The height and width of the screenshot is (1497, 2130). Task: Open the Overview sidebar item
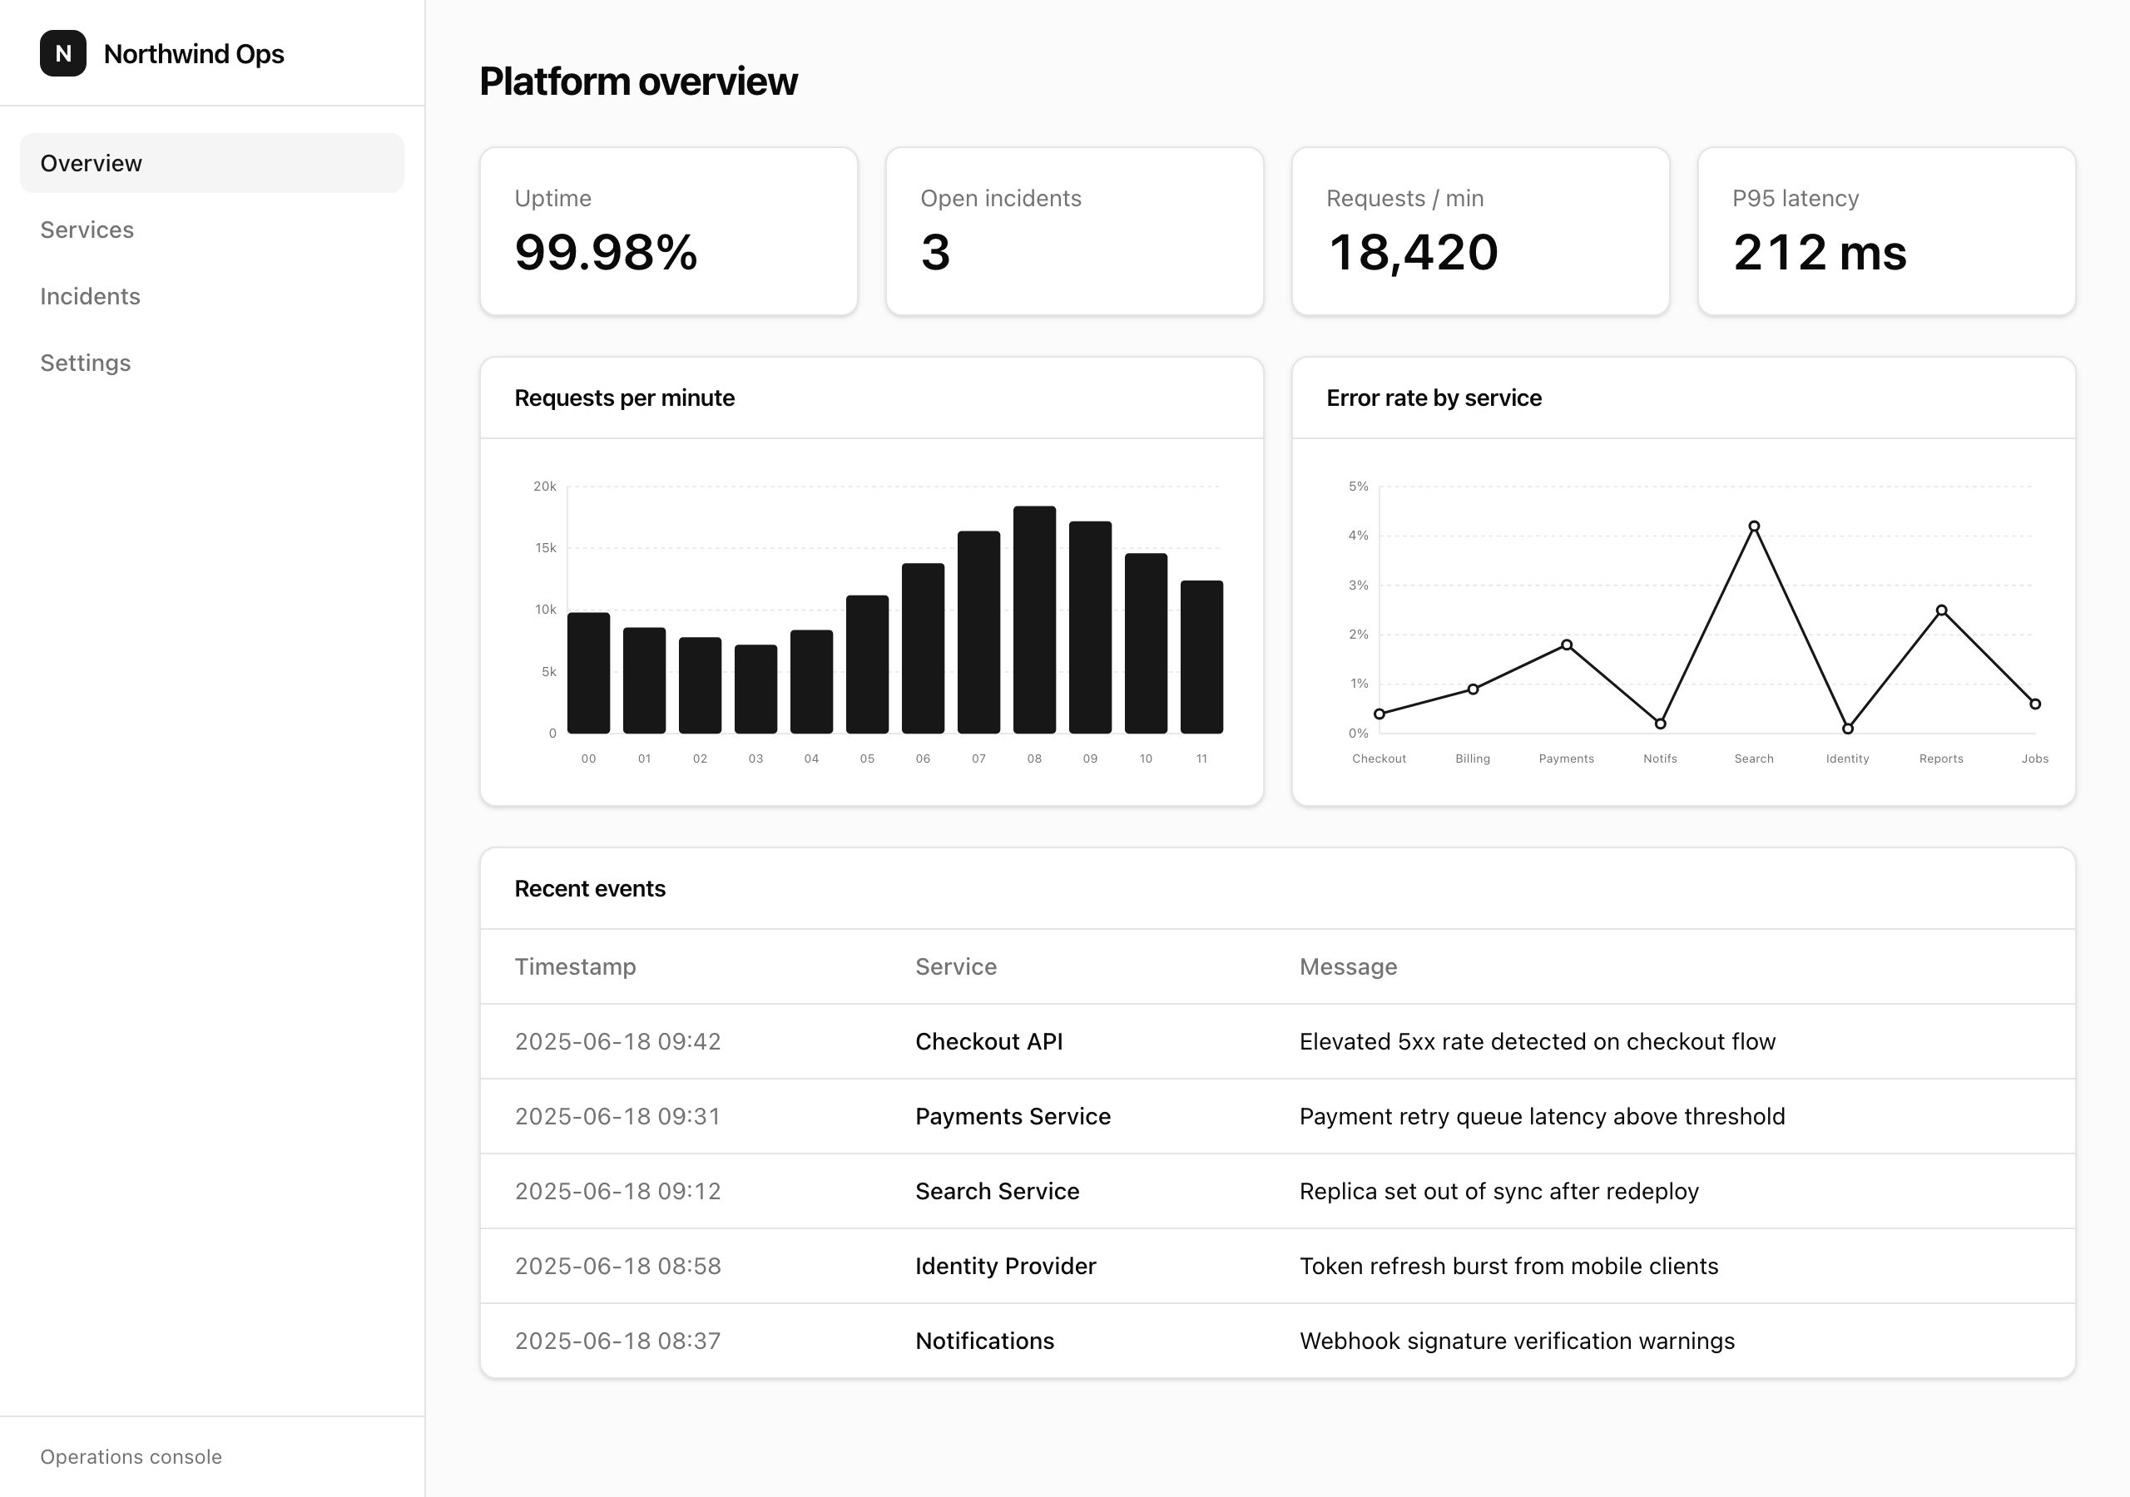tap(211, 163)
